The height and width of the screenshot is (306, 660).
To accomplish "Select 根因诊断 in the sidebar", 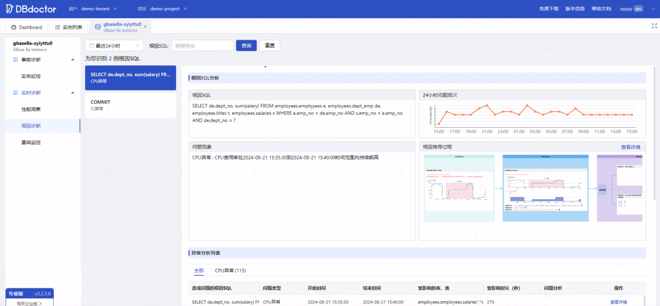I will [43, 126].
